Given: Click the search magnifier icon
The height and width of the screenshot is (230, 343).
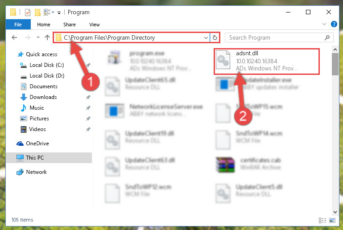Looking at the screenshot, I should (x=327, y=37).
